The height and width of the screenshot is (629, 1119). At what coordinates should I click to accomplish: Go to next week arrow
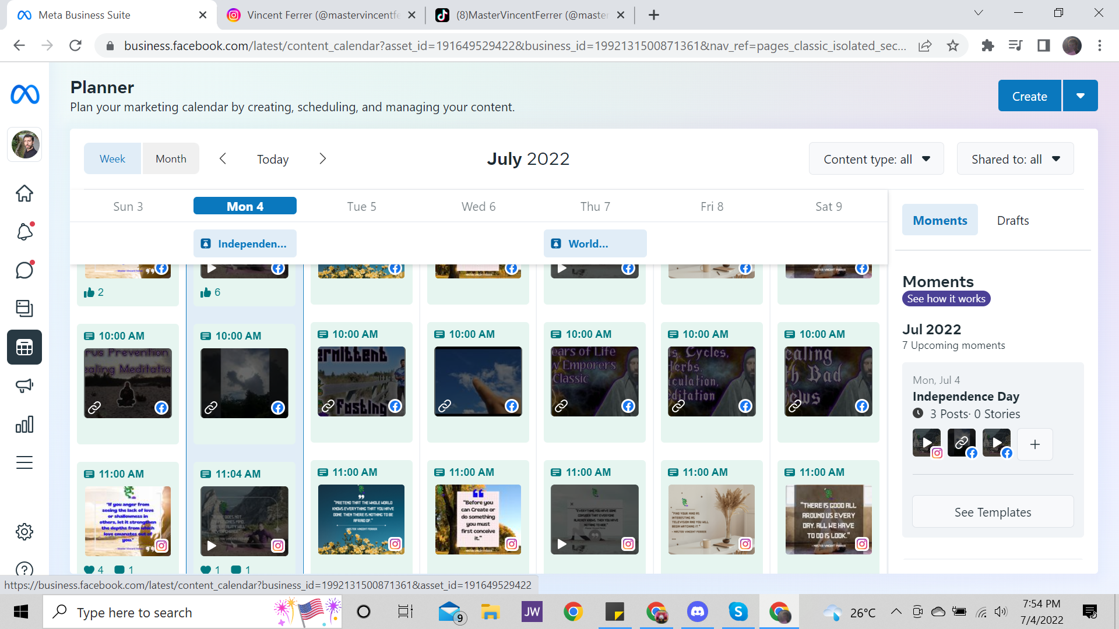(323, 159)
